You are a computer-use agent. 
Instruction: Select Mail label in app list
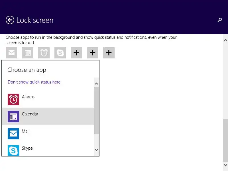point(26,131)
